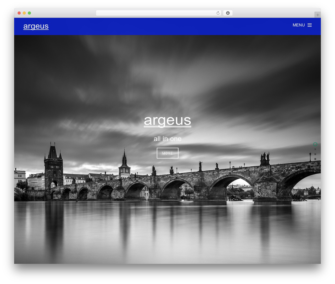Minimize the window with the yellow button
Screen dimensions: 335x284
point(24,13)
